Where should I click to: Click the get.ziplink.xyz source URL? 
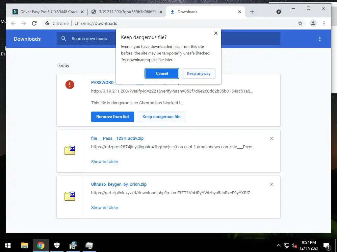pyautogui.click(x=172, y=193)
